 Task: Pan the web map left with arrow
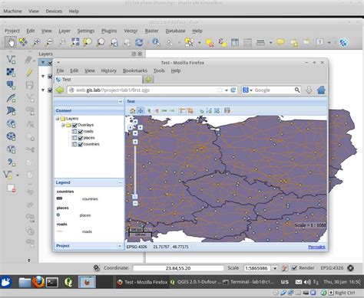coord(131,127)
